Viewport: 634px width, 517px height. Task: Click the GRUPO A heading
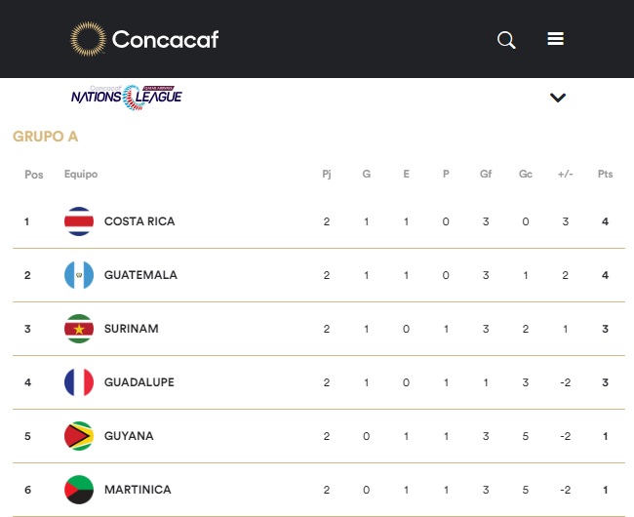click(x=45, y=137)
